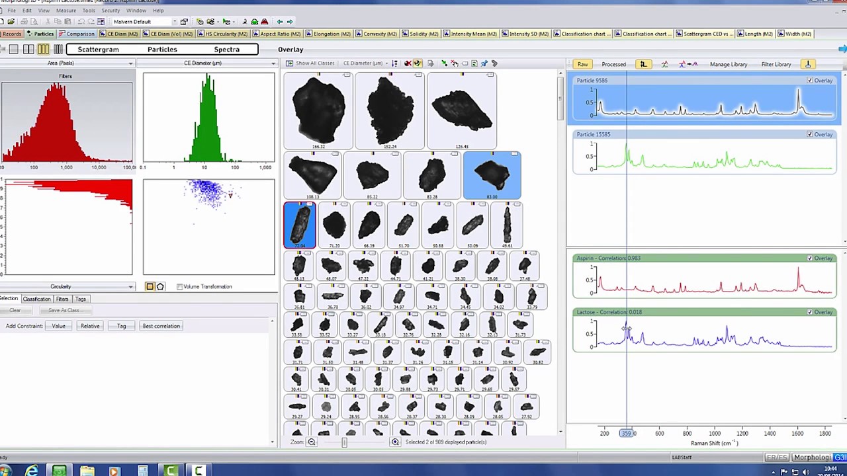This screenshot has height=476, width=847.
Task: Expand the Circularity axis dropdown
Action: (130, 287)
